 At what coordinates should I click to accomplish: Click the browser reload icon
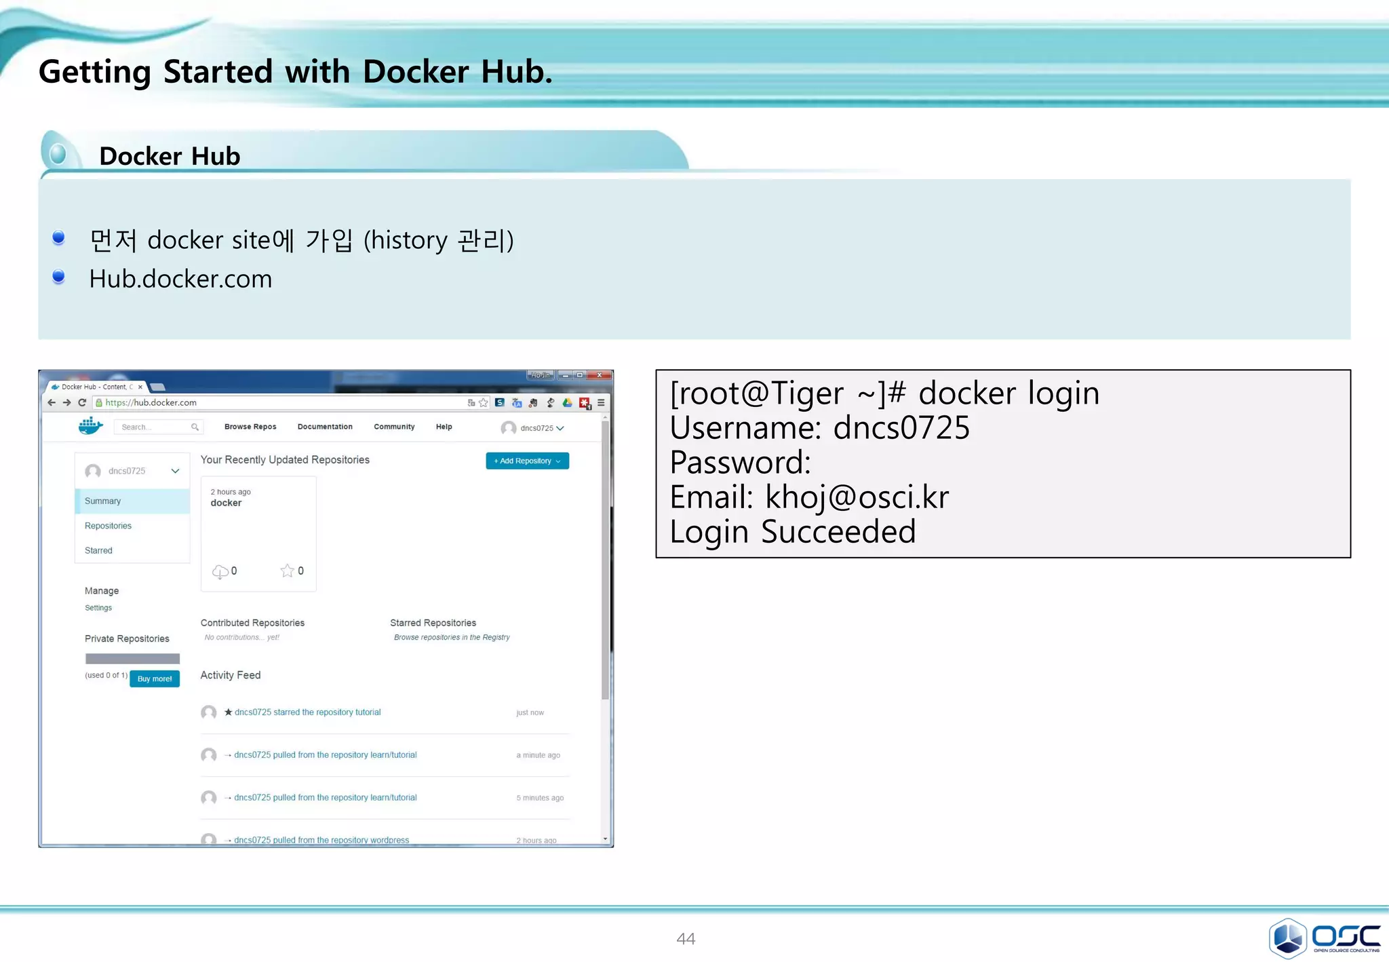pyautogui.click(x=82, y=402)
